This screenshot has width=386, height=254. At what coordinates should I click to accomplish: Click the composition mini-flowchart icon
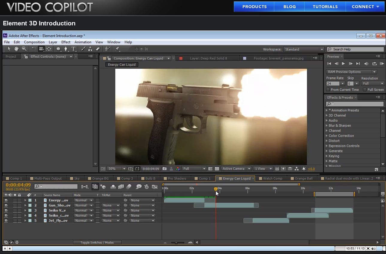pyautogui.click(x=85, y=186)
